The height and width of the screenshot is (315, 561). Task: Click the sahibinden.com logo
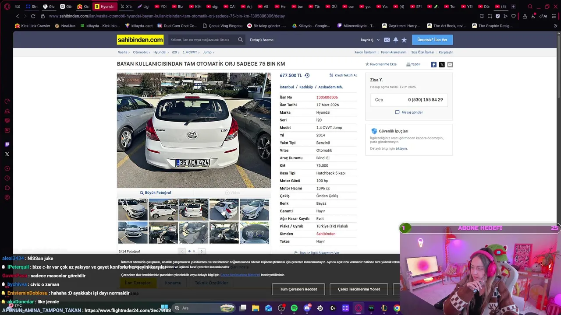click(140, 40)
